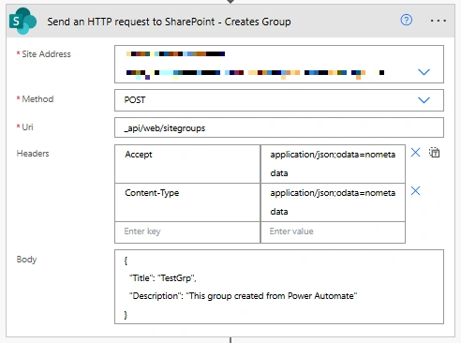Click the "Title": "TestGrp" line in Body
This screenshot has width=461, height=343.
click(163, 278)
